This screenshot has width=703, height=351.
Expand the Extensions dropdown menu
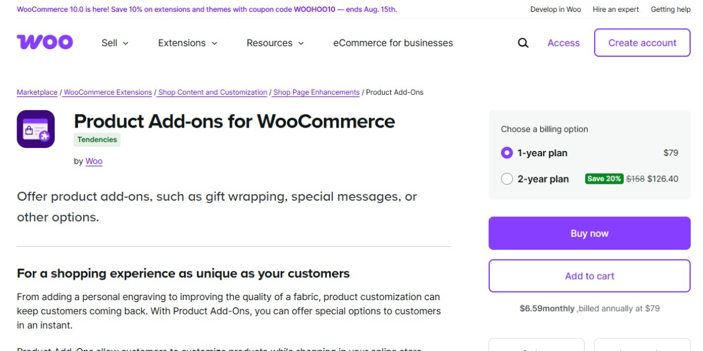tap(187, 43)
